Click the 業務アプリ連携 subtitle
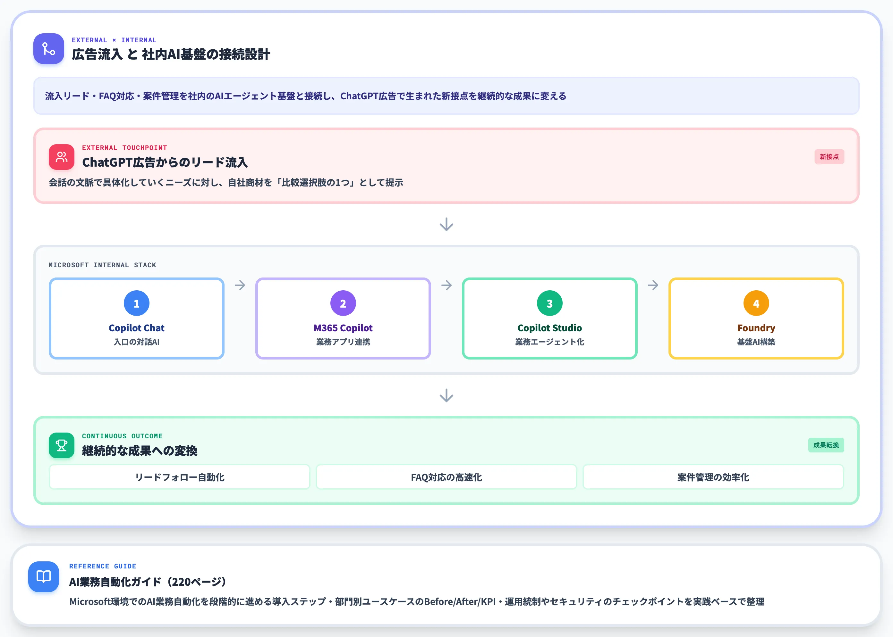Screen dimensions: 893x637 point(343,342)
